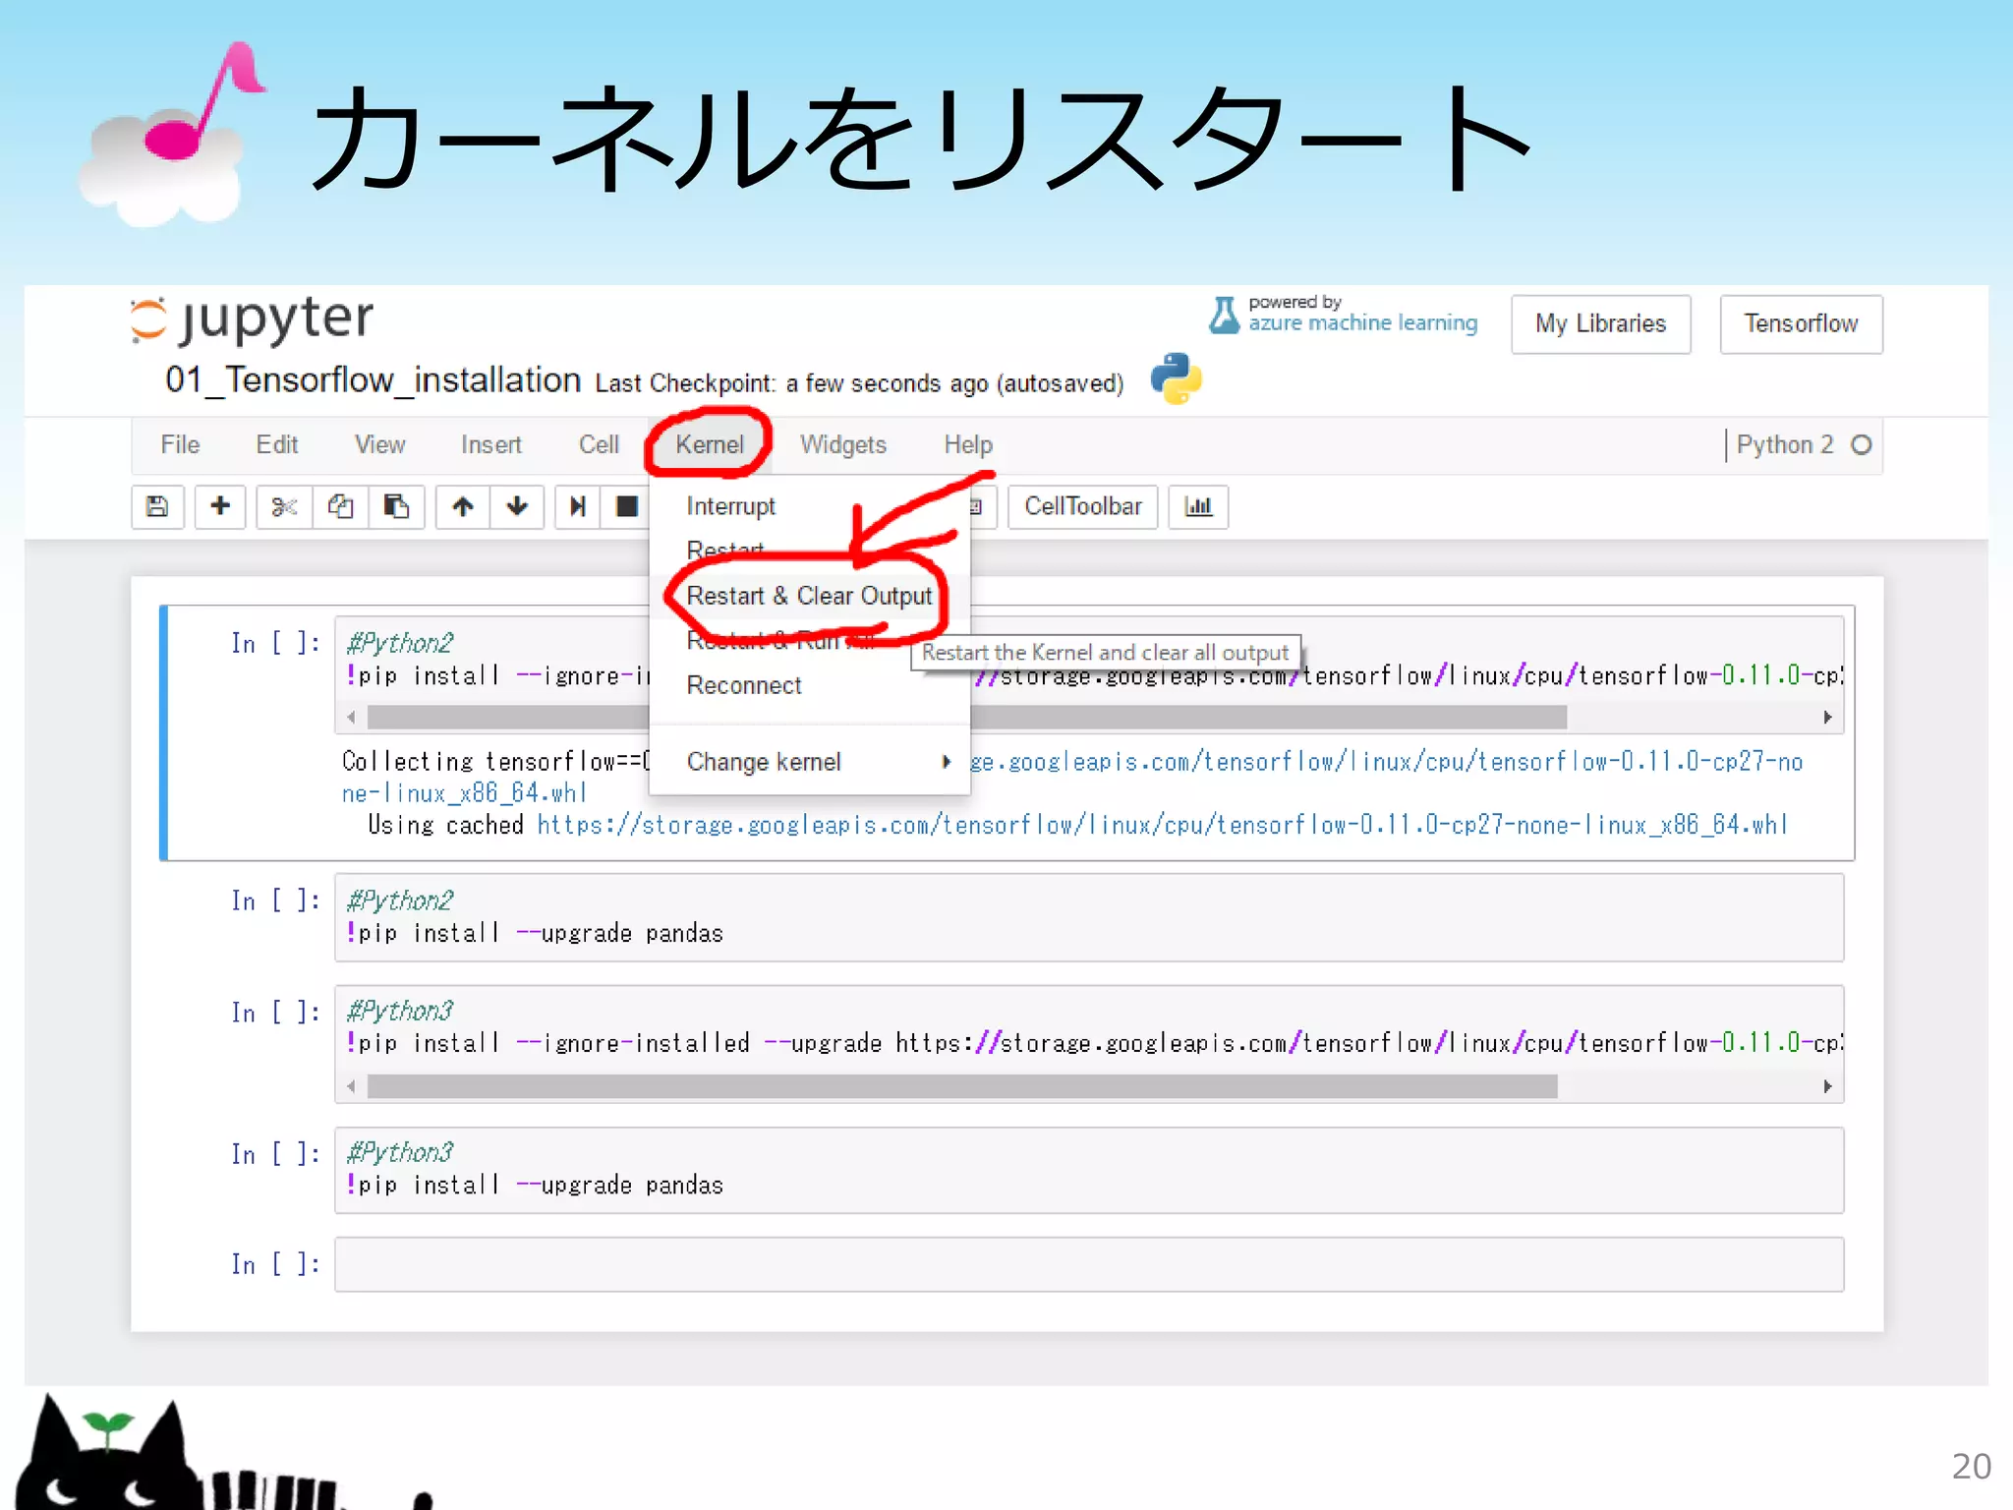Copy selected cells icon
This screenshot has height=1510, width=2013.
[x=340, y=506]
